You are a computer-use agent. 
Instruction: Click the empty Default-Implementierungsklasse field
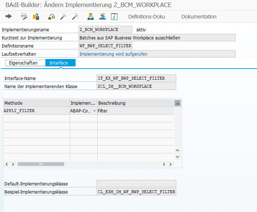pyautogui.click(x=136, y=184)
